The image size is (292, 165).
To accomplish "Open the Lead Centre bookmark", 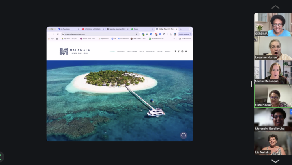I will tap(123, 39).
